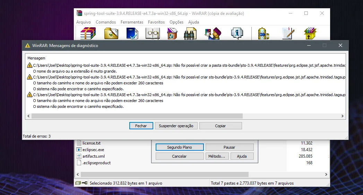This screenshot has height=195, width=363.
Task: Click the Método... button
Action: click(x=217, y=156)
